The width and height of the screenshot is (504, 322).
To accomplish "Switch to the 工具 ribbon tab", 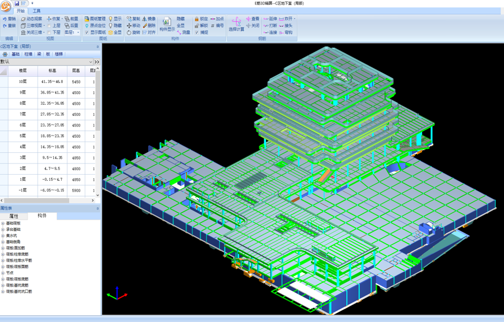I will coord(36,11).
